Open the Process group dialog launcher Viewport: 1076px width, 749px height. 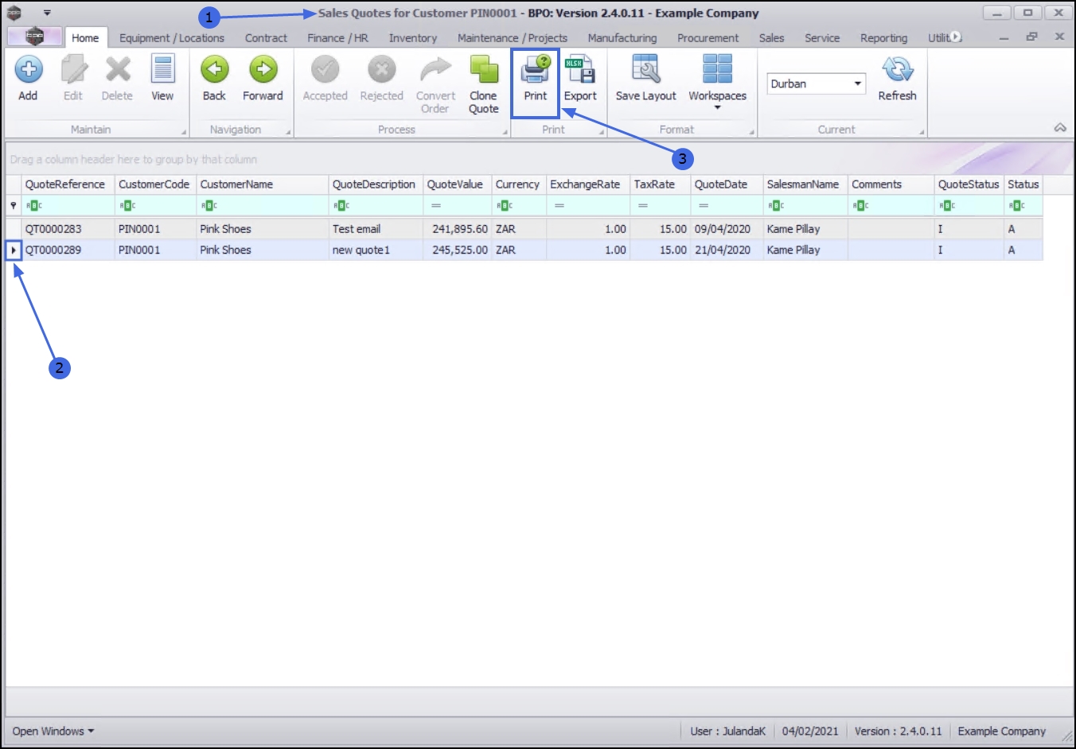tap(505, 132)
